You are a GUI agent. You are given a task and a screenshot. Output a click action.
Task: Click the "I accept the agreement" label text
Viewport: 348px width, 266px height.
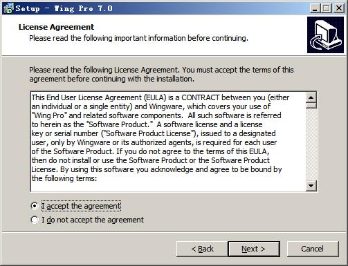[x=81, y=206]
